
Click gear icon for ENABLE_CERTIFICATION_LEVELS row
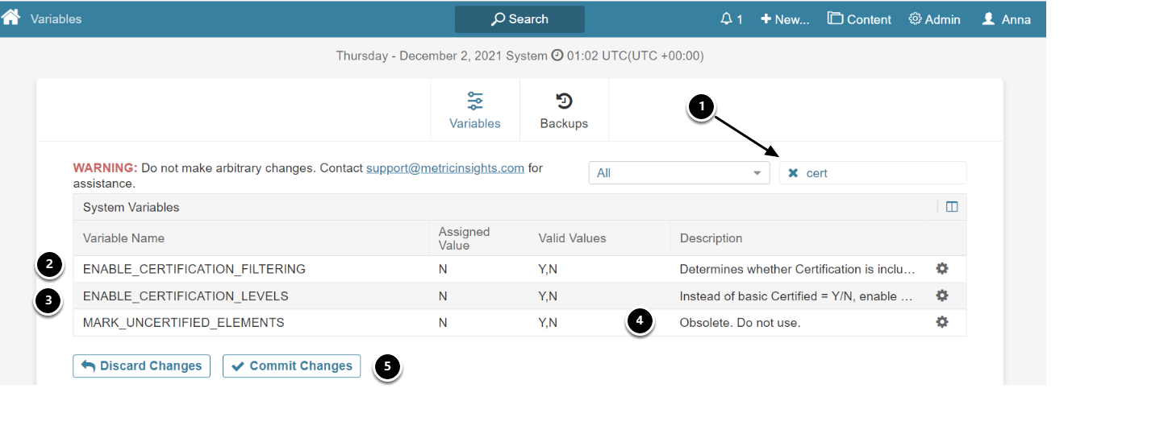(941, 296)
